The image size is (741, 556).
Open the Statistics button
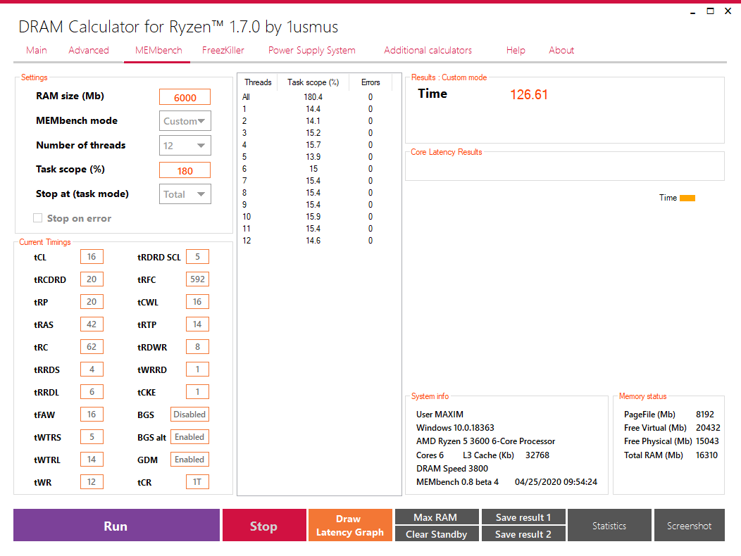pos(609,525)
